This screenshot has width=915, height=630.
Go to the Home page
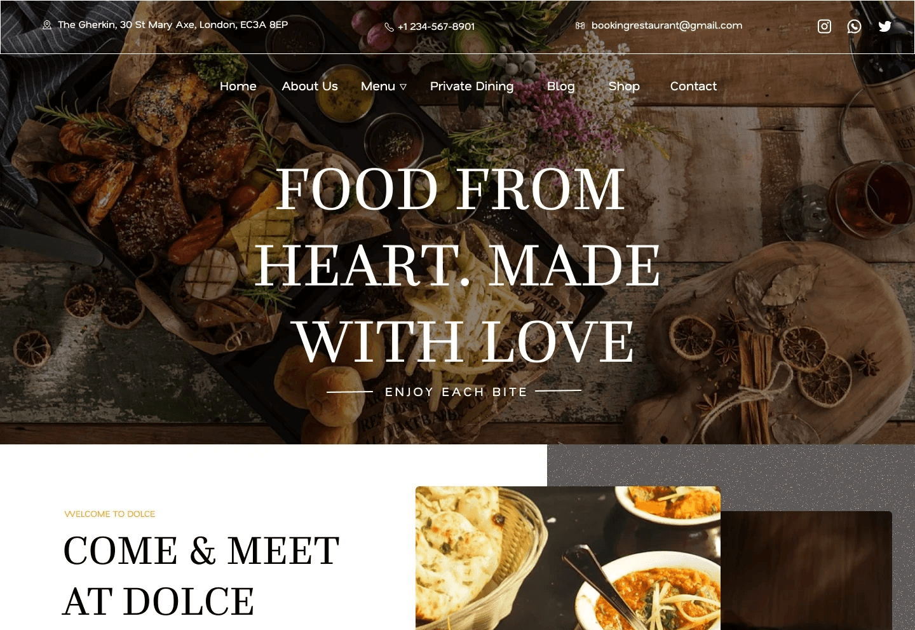(x=238, y=86)
